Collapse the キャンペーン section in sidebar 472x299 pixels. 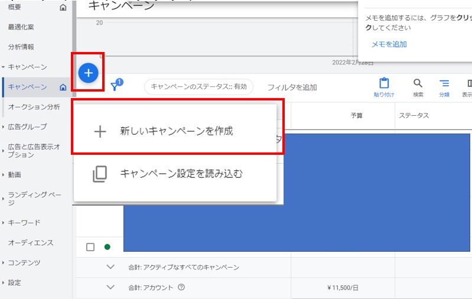coord(3,67)
